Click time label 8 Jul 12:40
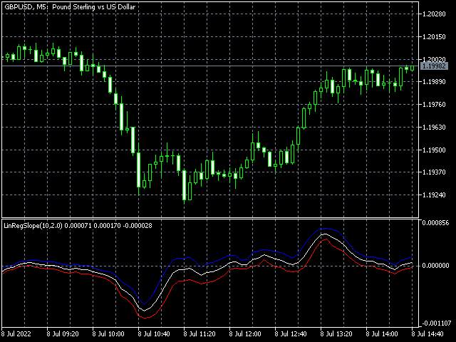The height and width of the screenshot is (342, 456). [291, 333]
